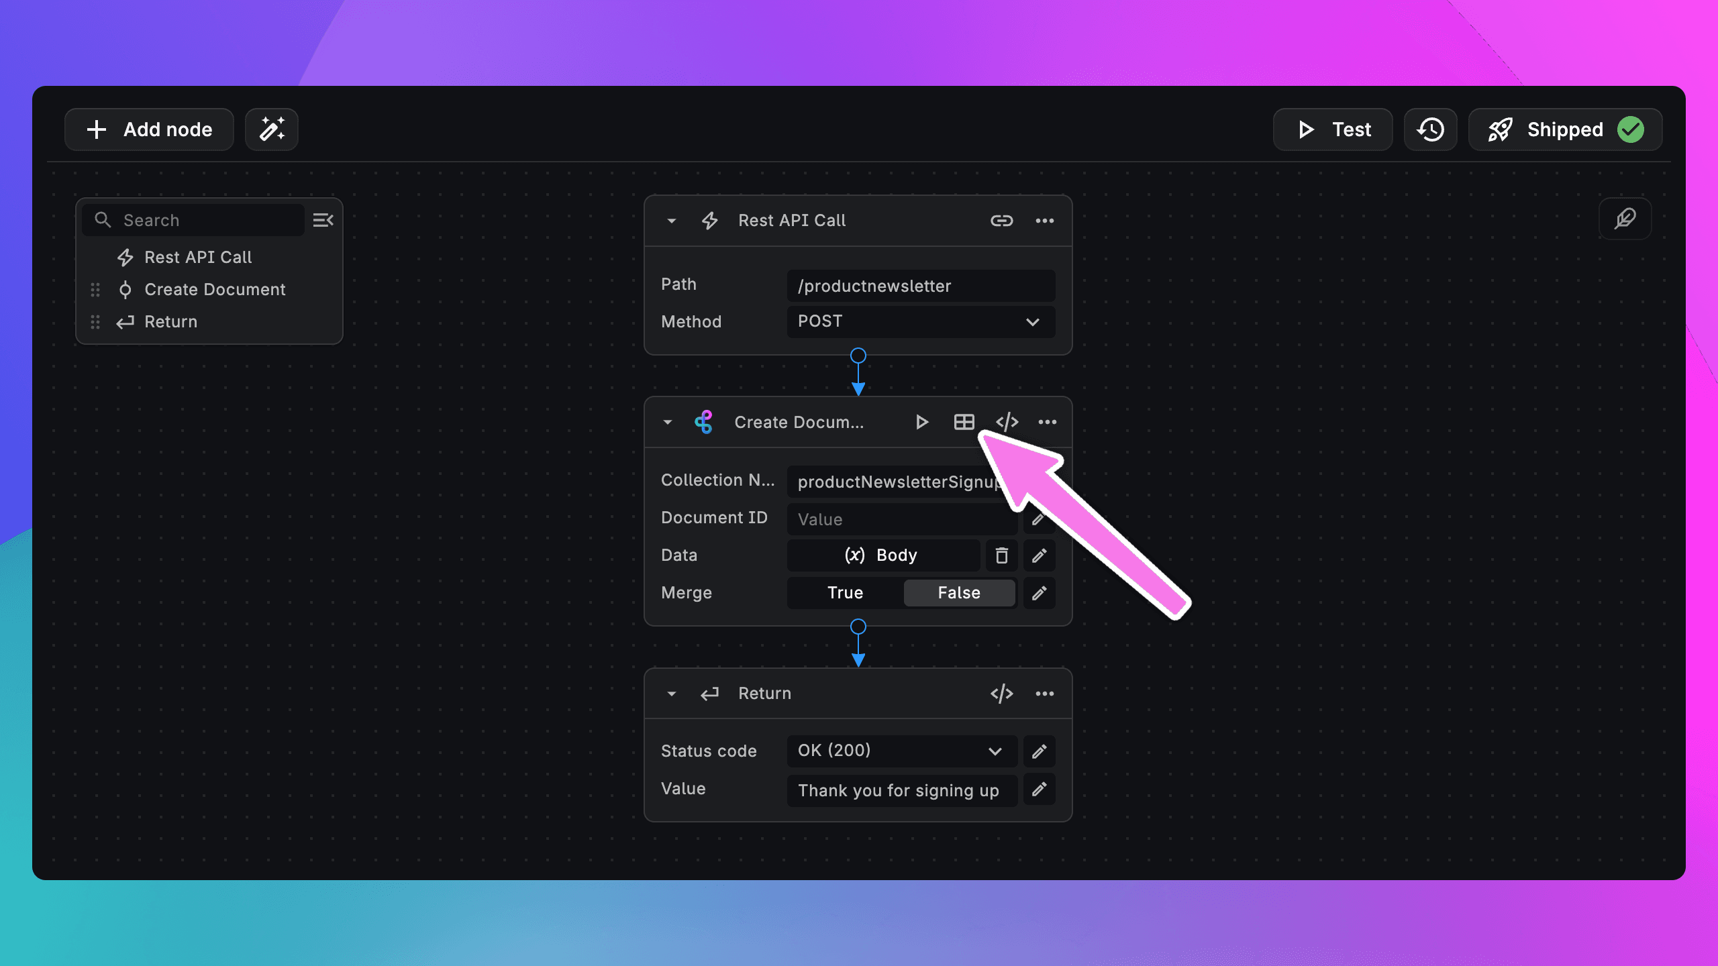This screenshot has height=966, width=1718.
Task: Click the link icon on Rest API Call
Action: click(x=1001, y=221)
